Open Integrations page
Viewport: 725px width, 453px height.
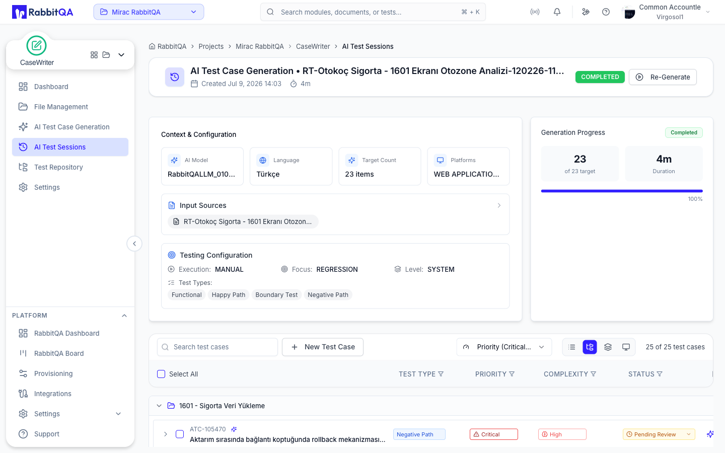pyautogui.click(x=70, y=394)
